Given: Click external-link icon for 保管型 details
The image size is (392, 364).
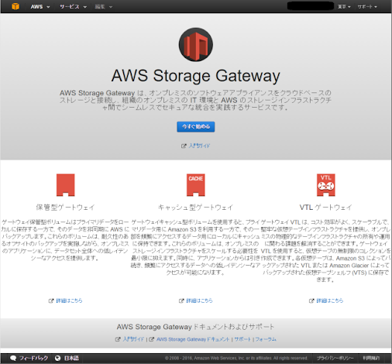Looking at the screenshot, I should pyautogui.click(x=51, y=300).
